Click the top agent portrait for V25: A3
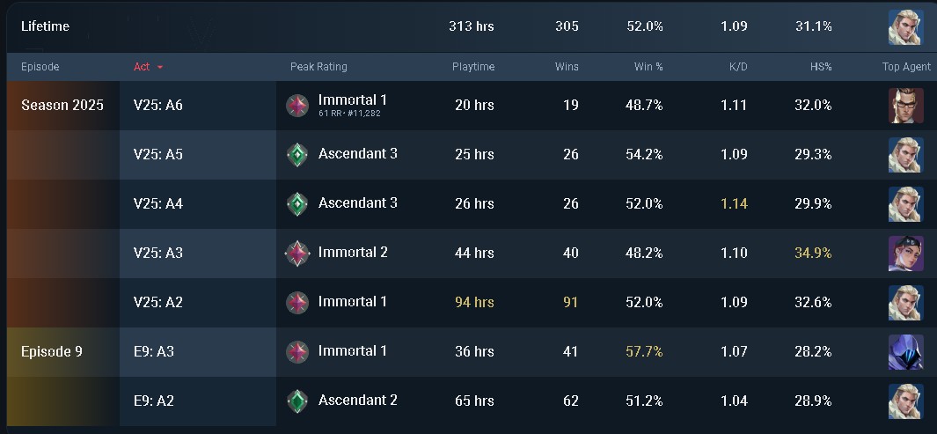Viewport: 937px width, 434px height. tap(905, 254)
